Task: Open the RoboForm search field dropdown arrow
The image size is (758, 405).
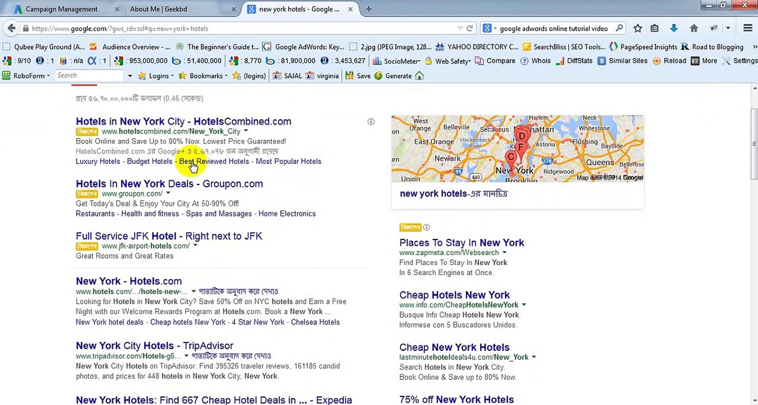Action: 129,76
